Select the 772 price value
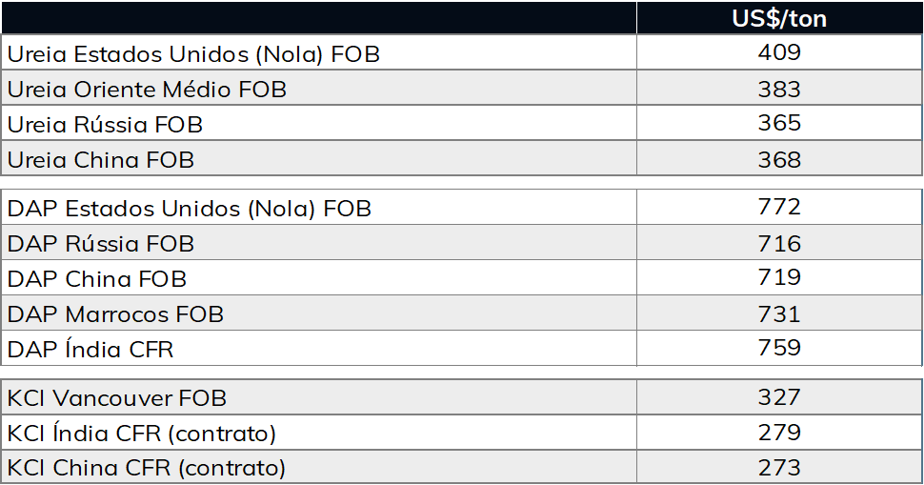Screen dimensions: 924x485 point(780,207)
